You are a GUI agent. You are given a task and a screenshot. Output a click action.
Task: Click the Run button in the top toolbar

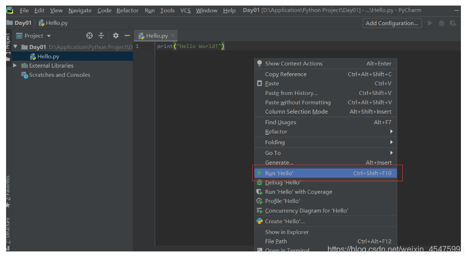coord(430,23)
